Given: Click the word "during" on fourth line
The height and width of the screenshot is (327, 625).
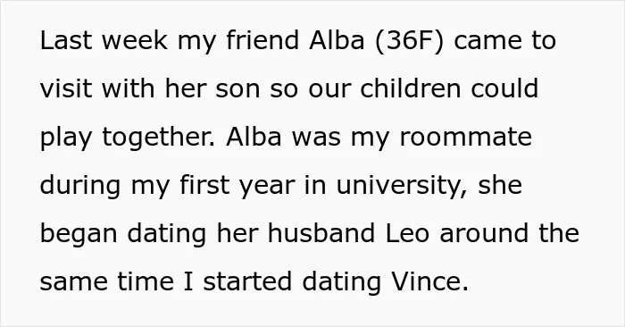Looking at the screenshot, I should (80, 186).
